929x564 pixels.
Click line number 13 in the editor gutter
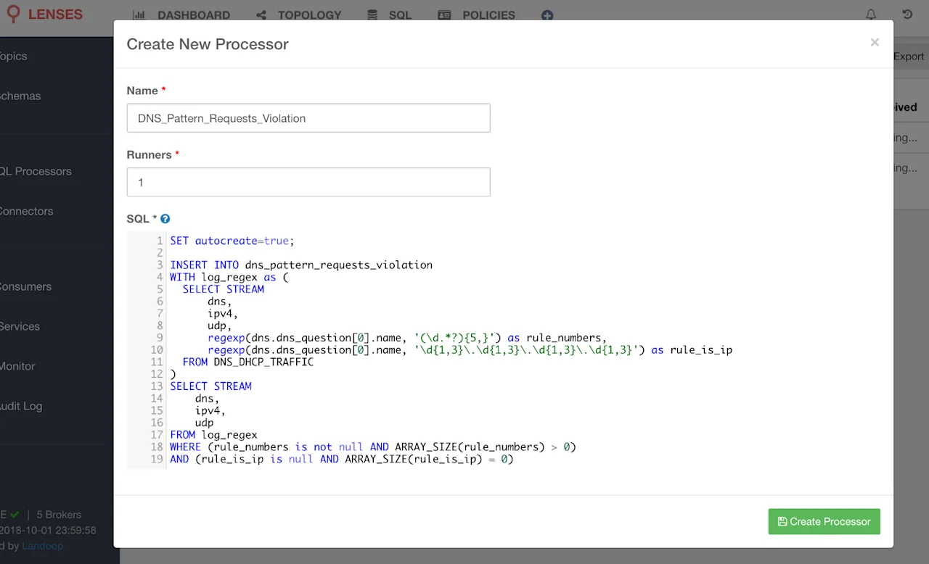[x=157, y=386]
